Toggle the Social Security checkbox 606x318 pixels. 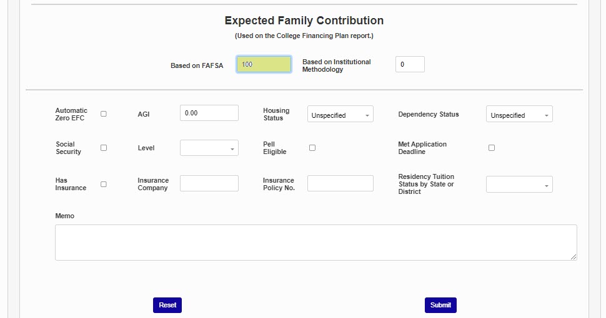(104, 148)
